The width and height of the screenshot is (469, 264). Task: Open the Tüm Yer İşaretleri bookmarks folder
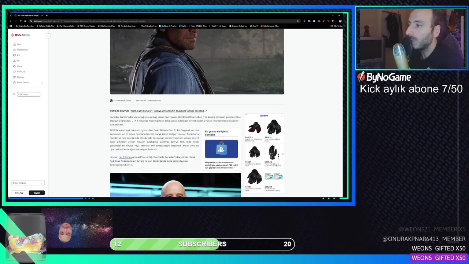coord(337,26)
